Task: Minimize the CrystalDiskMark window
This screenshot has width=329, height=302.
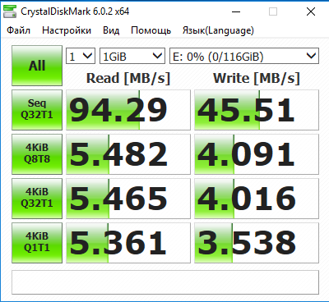Action: [236, 11]
